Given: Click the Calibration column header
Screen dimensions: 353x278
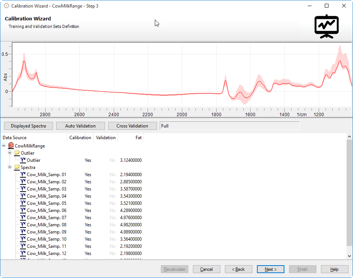Looking at the screenshot, I should (x=80, y=138).
